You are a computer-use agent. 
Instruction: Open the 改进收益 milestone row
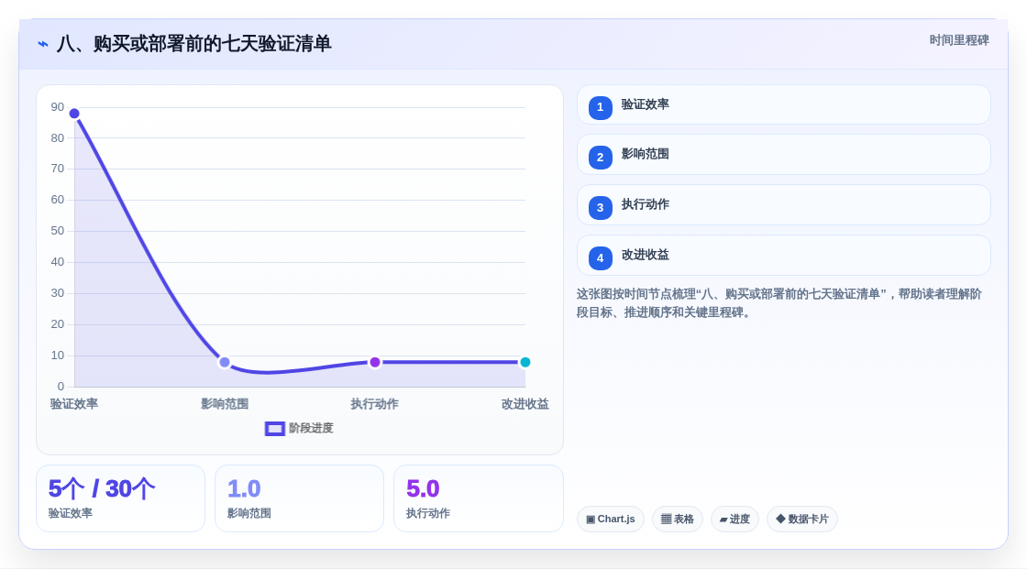point(783,256)
